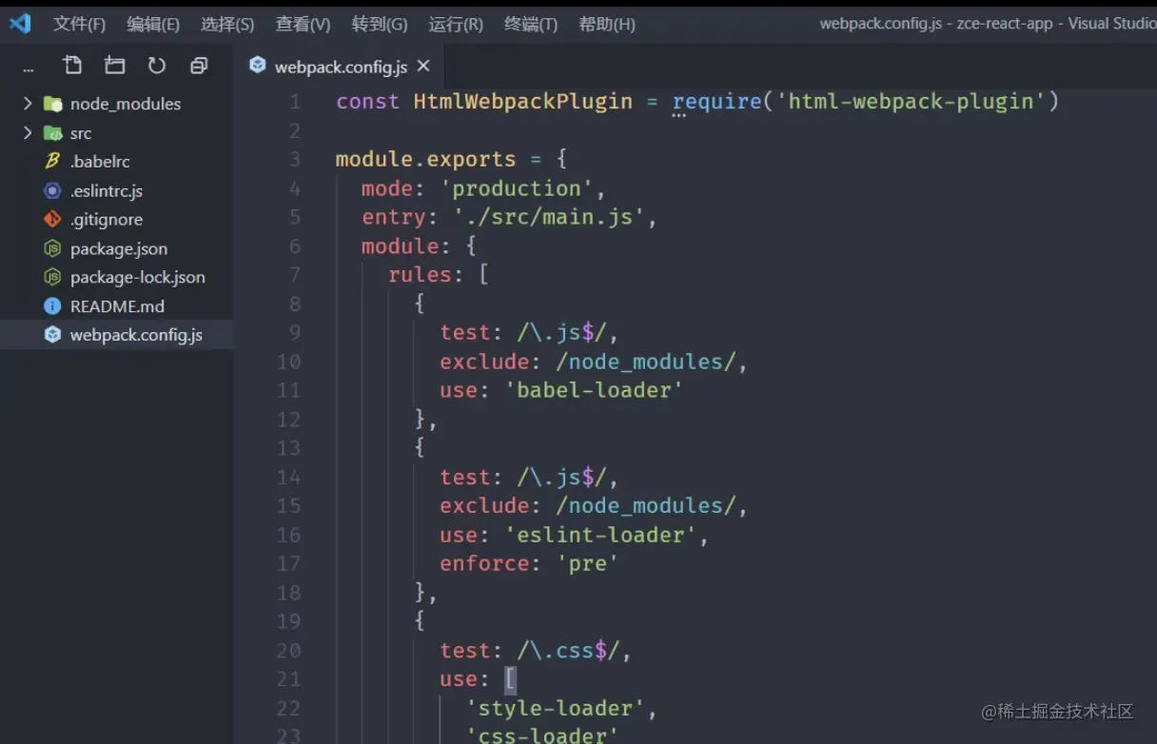The image size is (1157, 744).
Task: Open the 转到(G) menu
Action: [x=379, y=24]
